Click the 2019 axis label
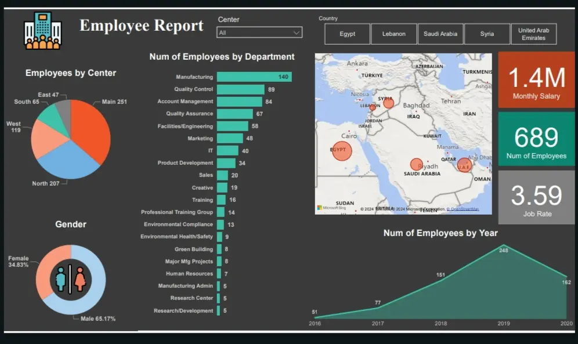Screen dimensions: 578x344 [x=504, y=323]
